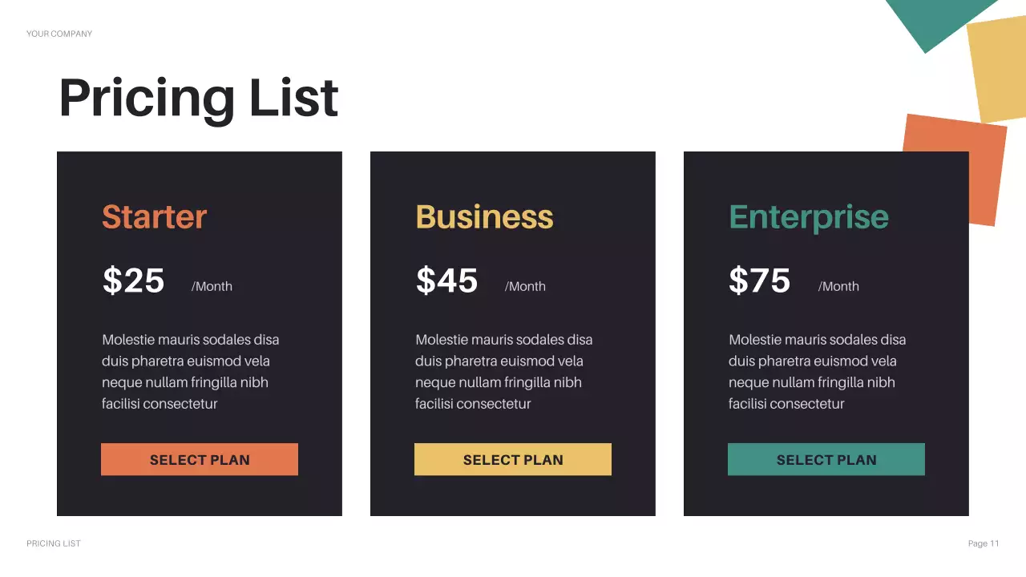Image resolution: width=1026 pixels, height=577 pixels.
Task: Click the orange Starter plan heading
Action: pyautogui.click(x=154, y=217)
